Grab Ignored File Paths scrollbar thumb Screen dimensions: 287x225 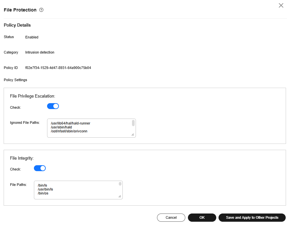coord(133,123)
